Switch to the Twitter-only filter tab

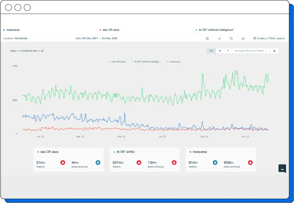point(220,51)
